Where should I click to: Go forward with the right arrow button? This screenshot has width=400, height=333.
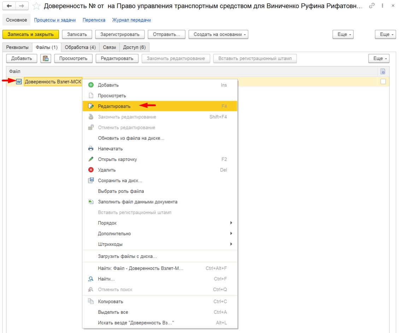22,6
